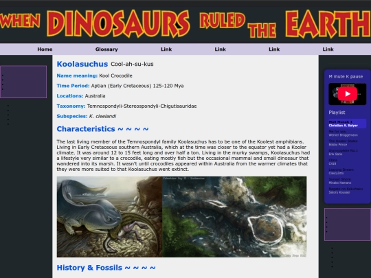Click the When Dinosaurs Ruled the Earth banner

click(185, 23)
